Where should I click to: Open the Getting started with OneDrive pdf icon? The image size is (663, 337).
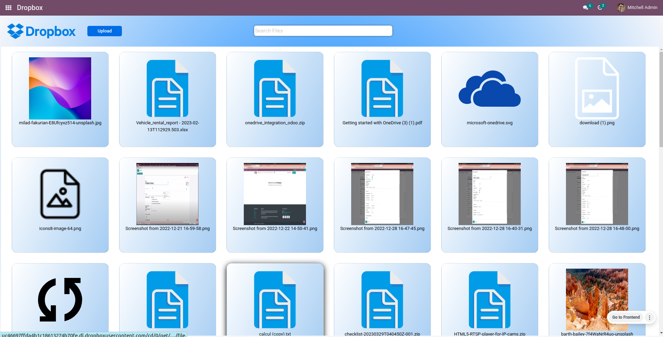[x=382, y=88]
